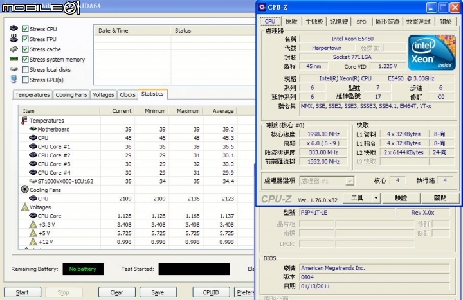The image size is (463, 300).
Task: Click the +12 V voltage icon
Action: click(x=33, y=242)
